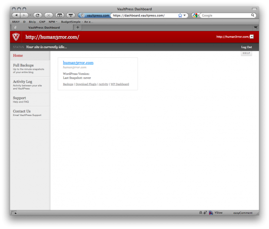Click the VaultPress shield logo
Image resolution: width=269 pixels, height=229 pixels.
pos(16,37)
